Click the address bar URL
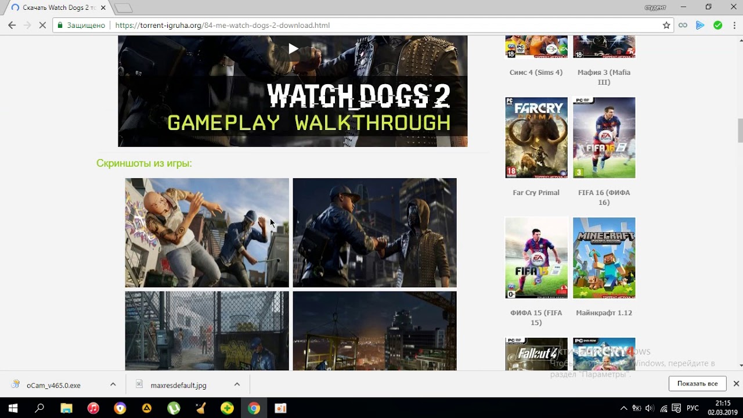 [x=222, y=26]
